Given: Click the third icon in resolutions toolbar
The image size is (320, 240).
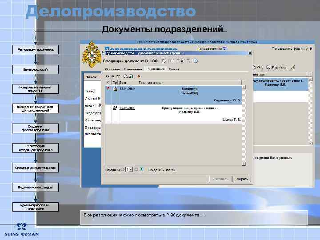Looking at the screenshot, I should (118, 76).
